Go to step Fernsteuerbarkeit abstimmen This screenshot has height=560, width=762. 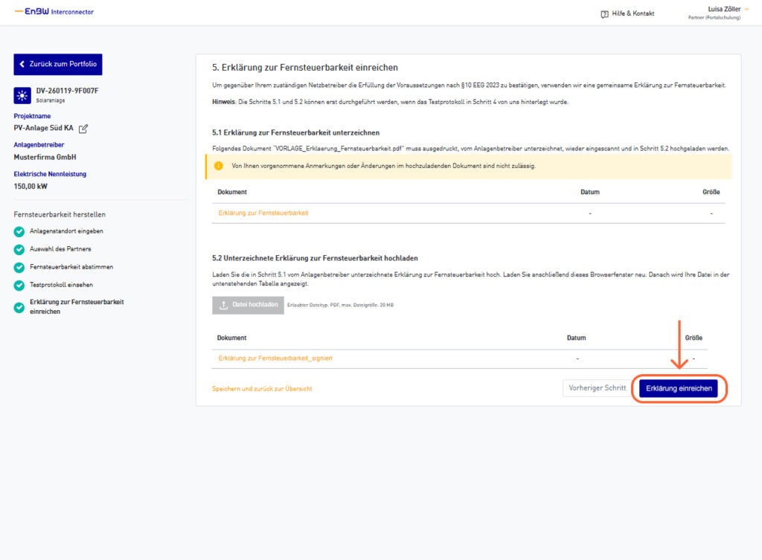tap(71, 266)
